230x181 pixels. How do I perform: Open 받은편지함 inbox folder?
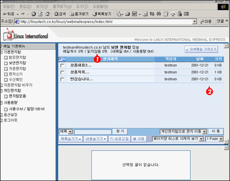[17, 57]
